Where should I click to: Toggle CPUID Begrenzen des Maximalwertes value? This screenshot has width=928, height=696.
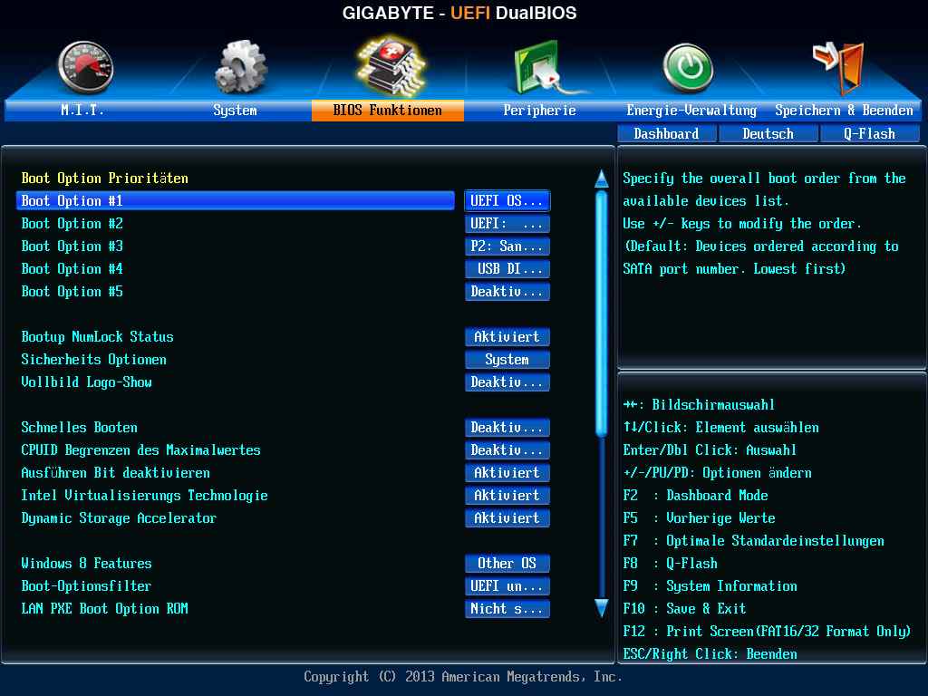tap(507, 449)
